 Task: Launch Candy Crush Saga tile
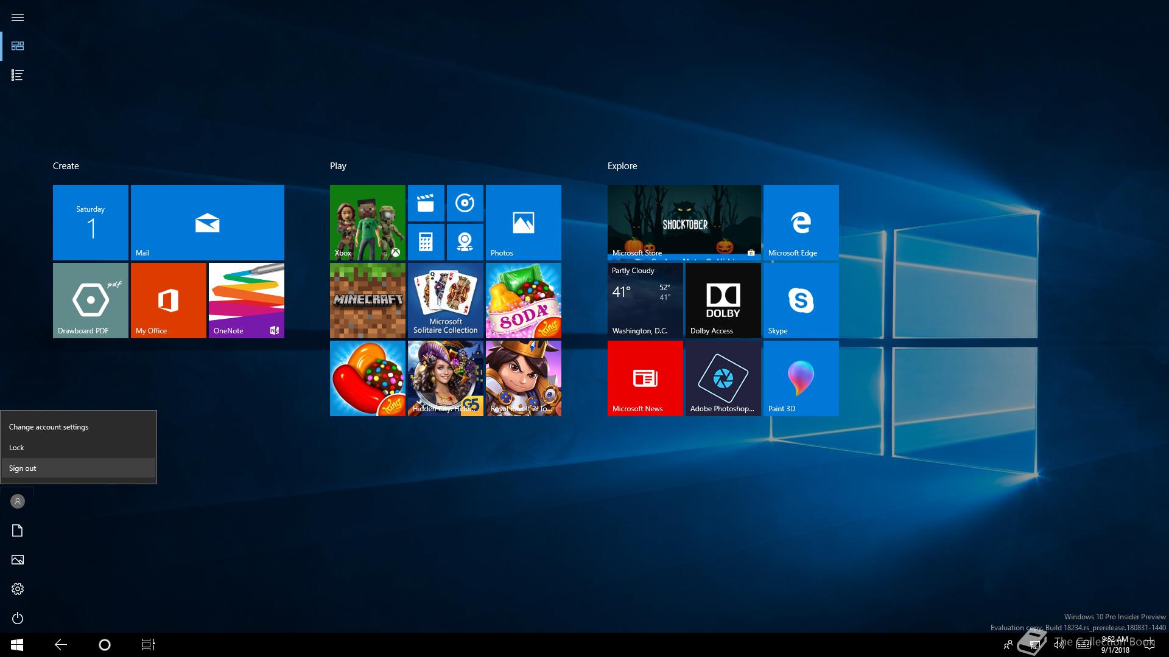(x=368, y=378)
